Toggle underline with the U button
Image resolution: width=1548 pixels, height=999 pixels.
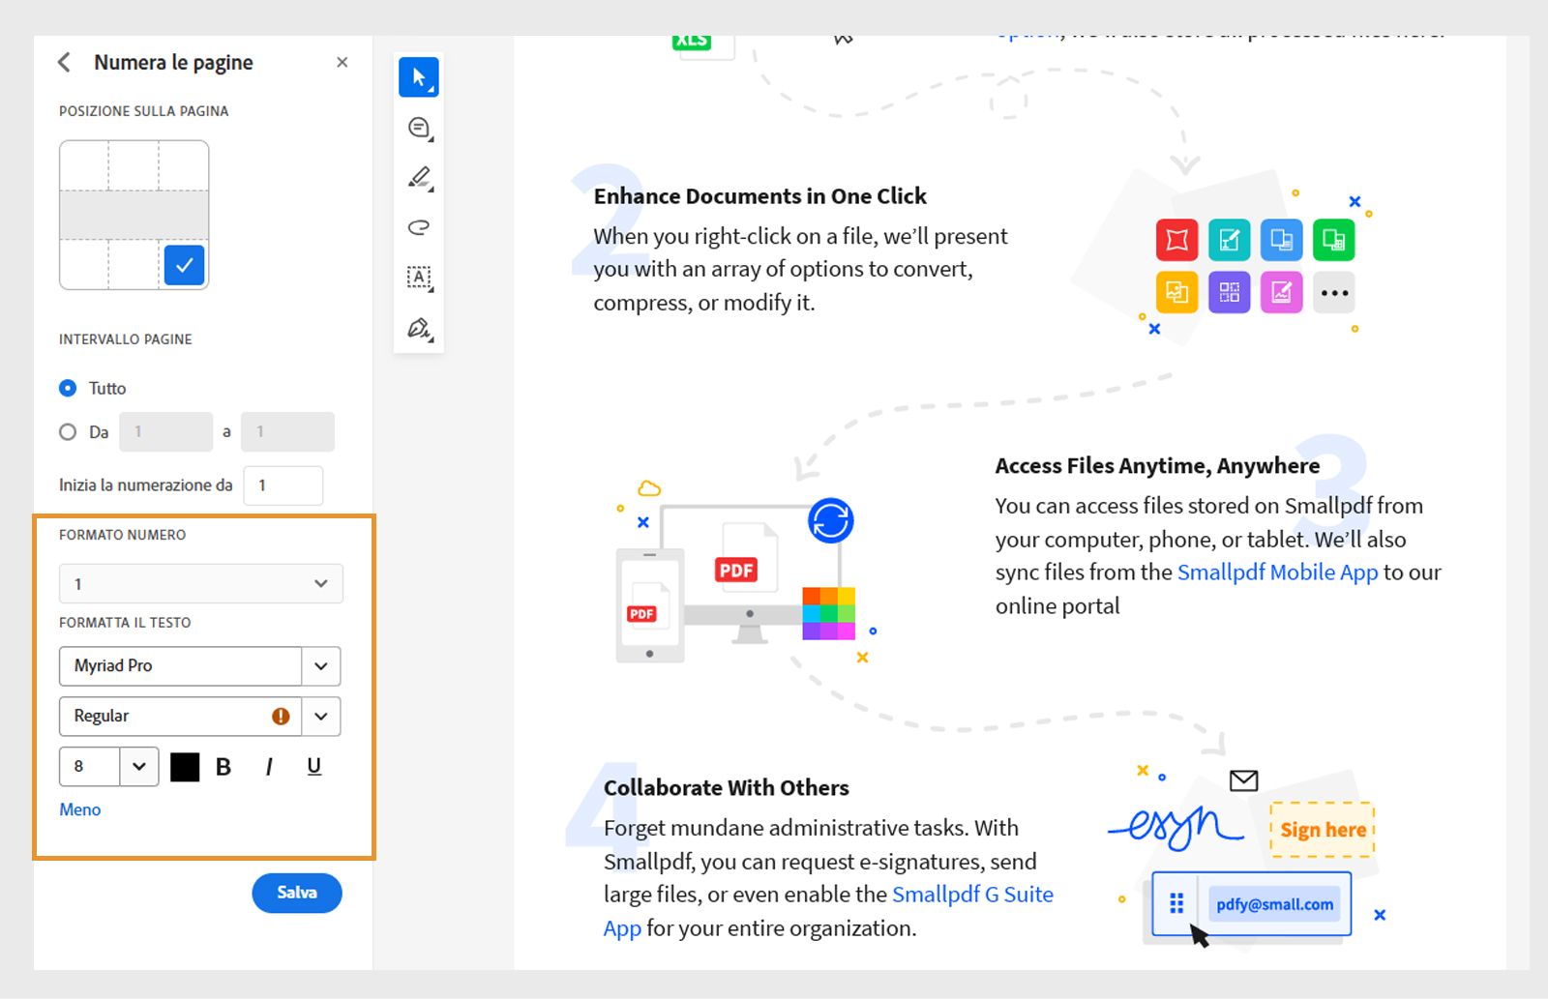click(314, 767)
